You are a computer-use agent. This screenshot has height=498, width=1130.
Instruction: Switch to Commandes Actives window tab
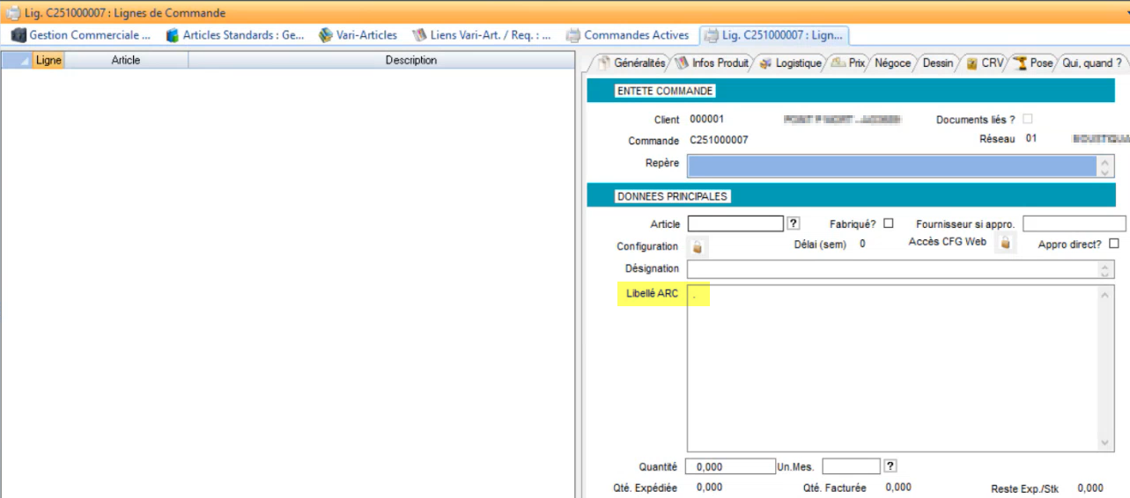[627, 35]
